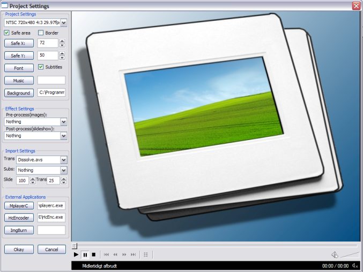Click the playback seek slider handle
363x272 pixels.
(75, 246)
